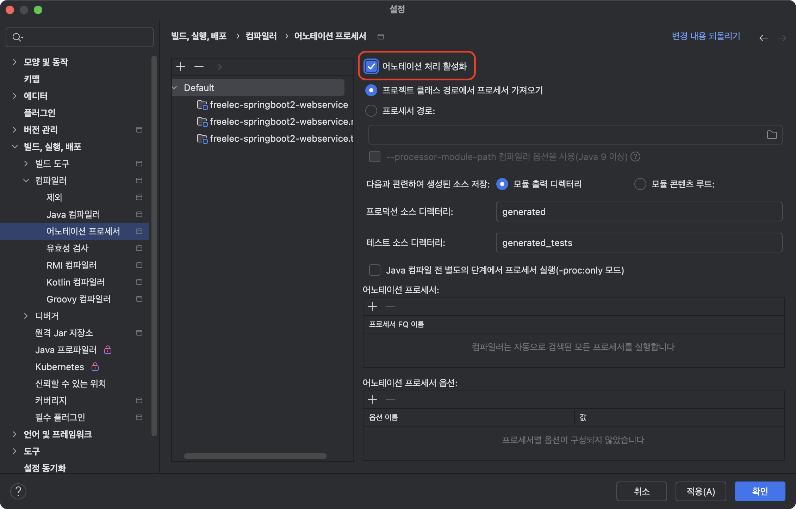Viewport: 796px width, 509px height.
Task: Add an annotation processor FQ name with plus
Action: tap(372, 306)
